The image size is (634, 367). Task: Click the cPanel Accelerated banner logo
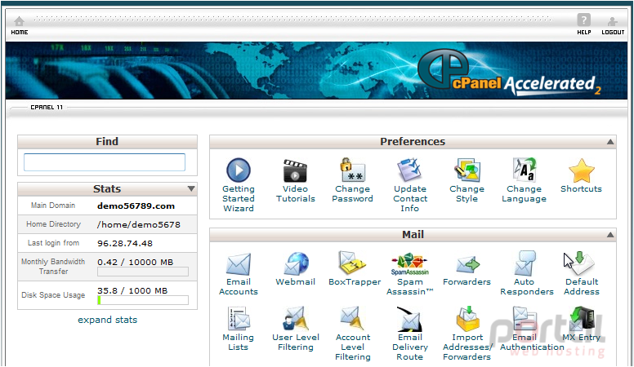pos(509,73)
